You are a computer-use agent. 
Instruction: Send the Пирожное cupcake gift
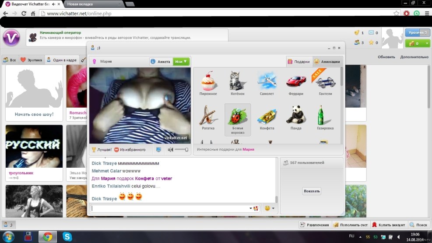coord(208,83)
